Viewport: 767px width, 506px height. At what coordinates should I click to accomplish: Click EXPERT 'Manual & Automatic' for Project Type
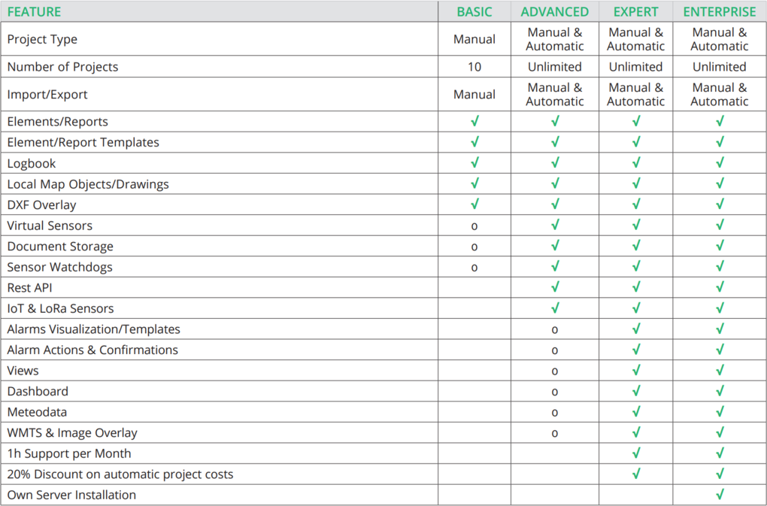click(x=635, y=40)
